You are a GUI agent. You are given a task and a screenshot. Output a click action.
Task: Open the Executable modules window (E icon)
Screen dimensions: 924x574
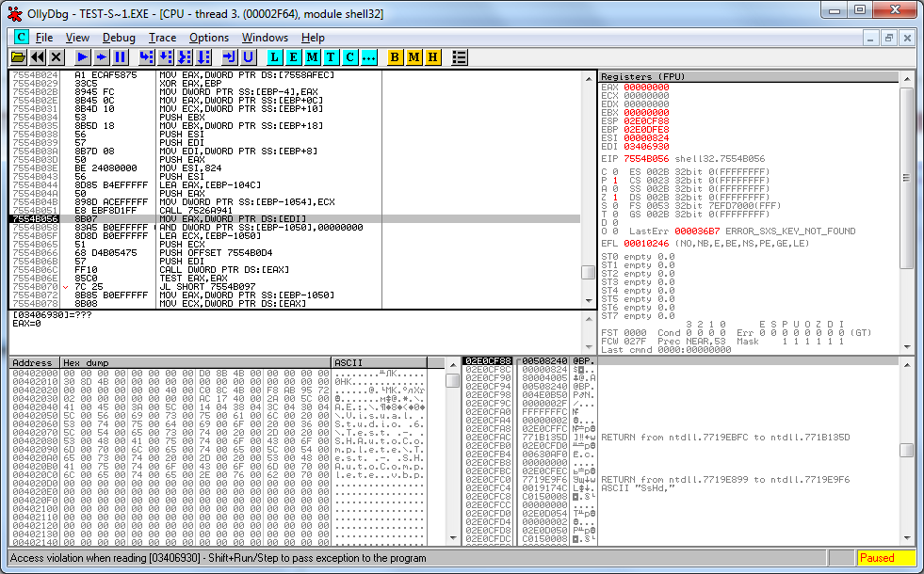pyautogui.click(x=293, y=57)
